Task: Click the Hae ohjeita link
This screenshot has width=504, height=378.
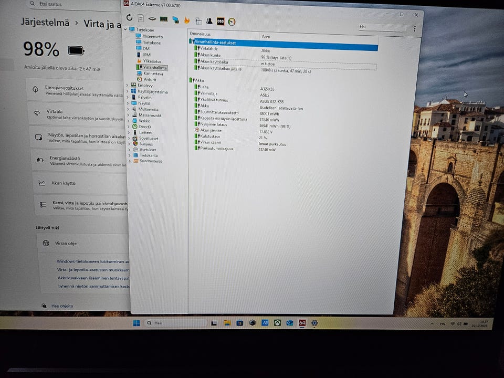Action: (x=62, y=306)
